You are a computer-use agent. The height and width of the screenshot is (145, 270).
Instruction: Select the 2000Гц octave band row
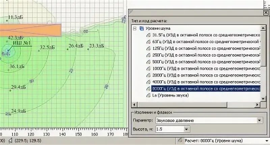206,75
